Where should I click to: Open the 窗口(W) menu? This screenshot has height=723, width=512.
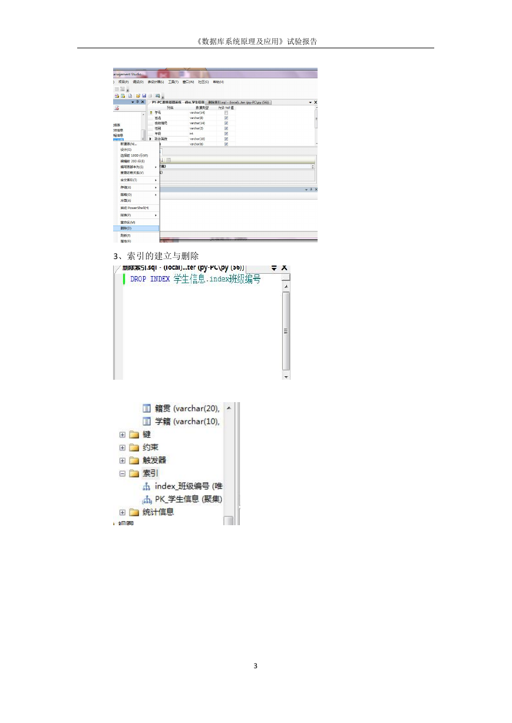pyautogui.click(x=188, y=82)
